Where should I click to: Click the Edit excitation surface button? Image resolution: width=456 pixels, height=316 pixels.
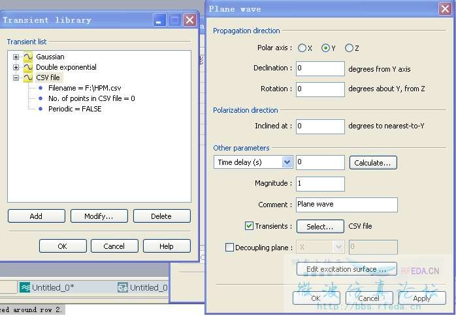pos(350,269)
